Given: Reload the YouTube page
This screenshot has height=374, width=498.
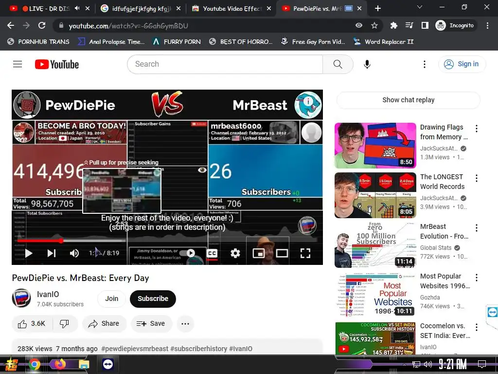Looking at the screenshot, I should coord(42,25).
